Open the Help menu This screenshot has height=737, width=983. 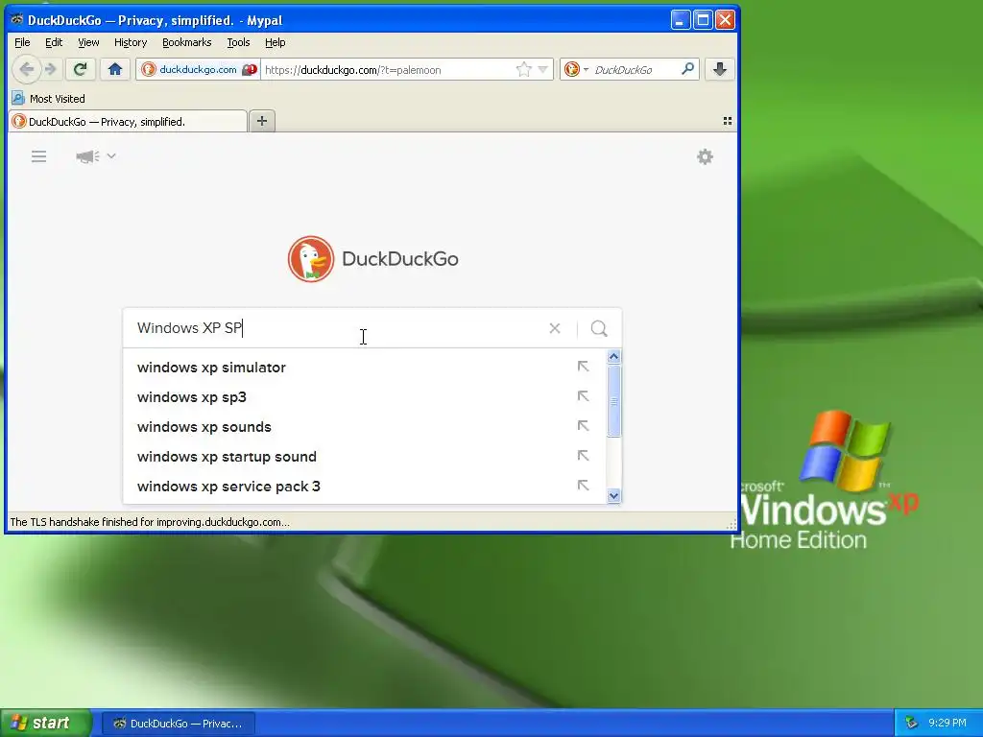point(276,42)
